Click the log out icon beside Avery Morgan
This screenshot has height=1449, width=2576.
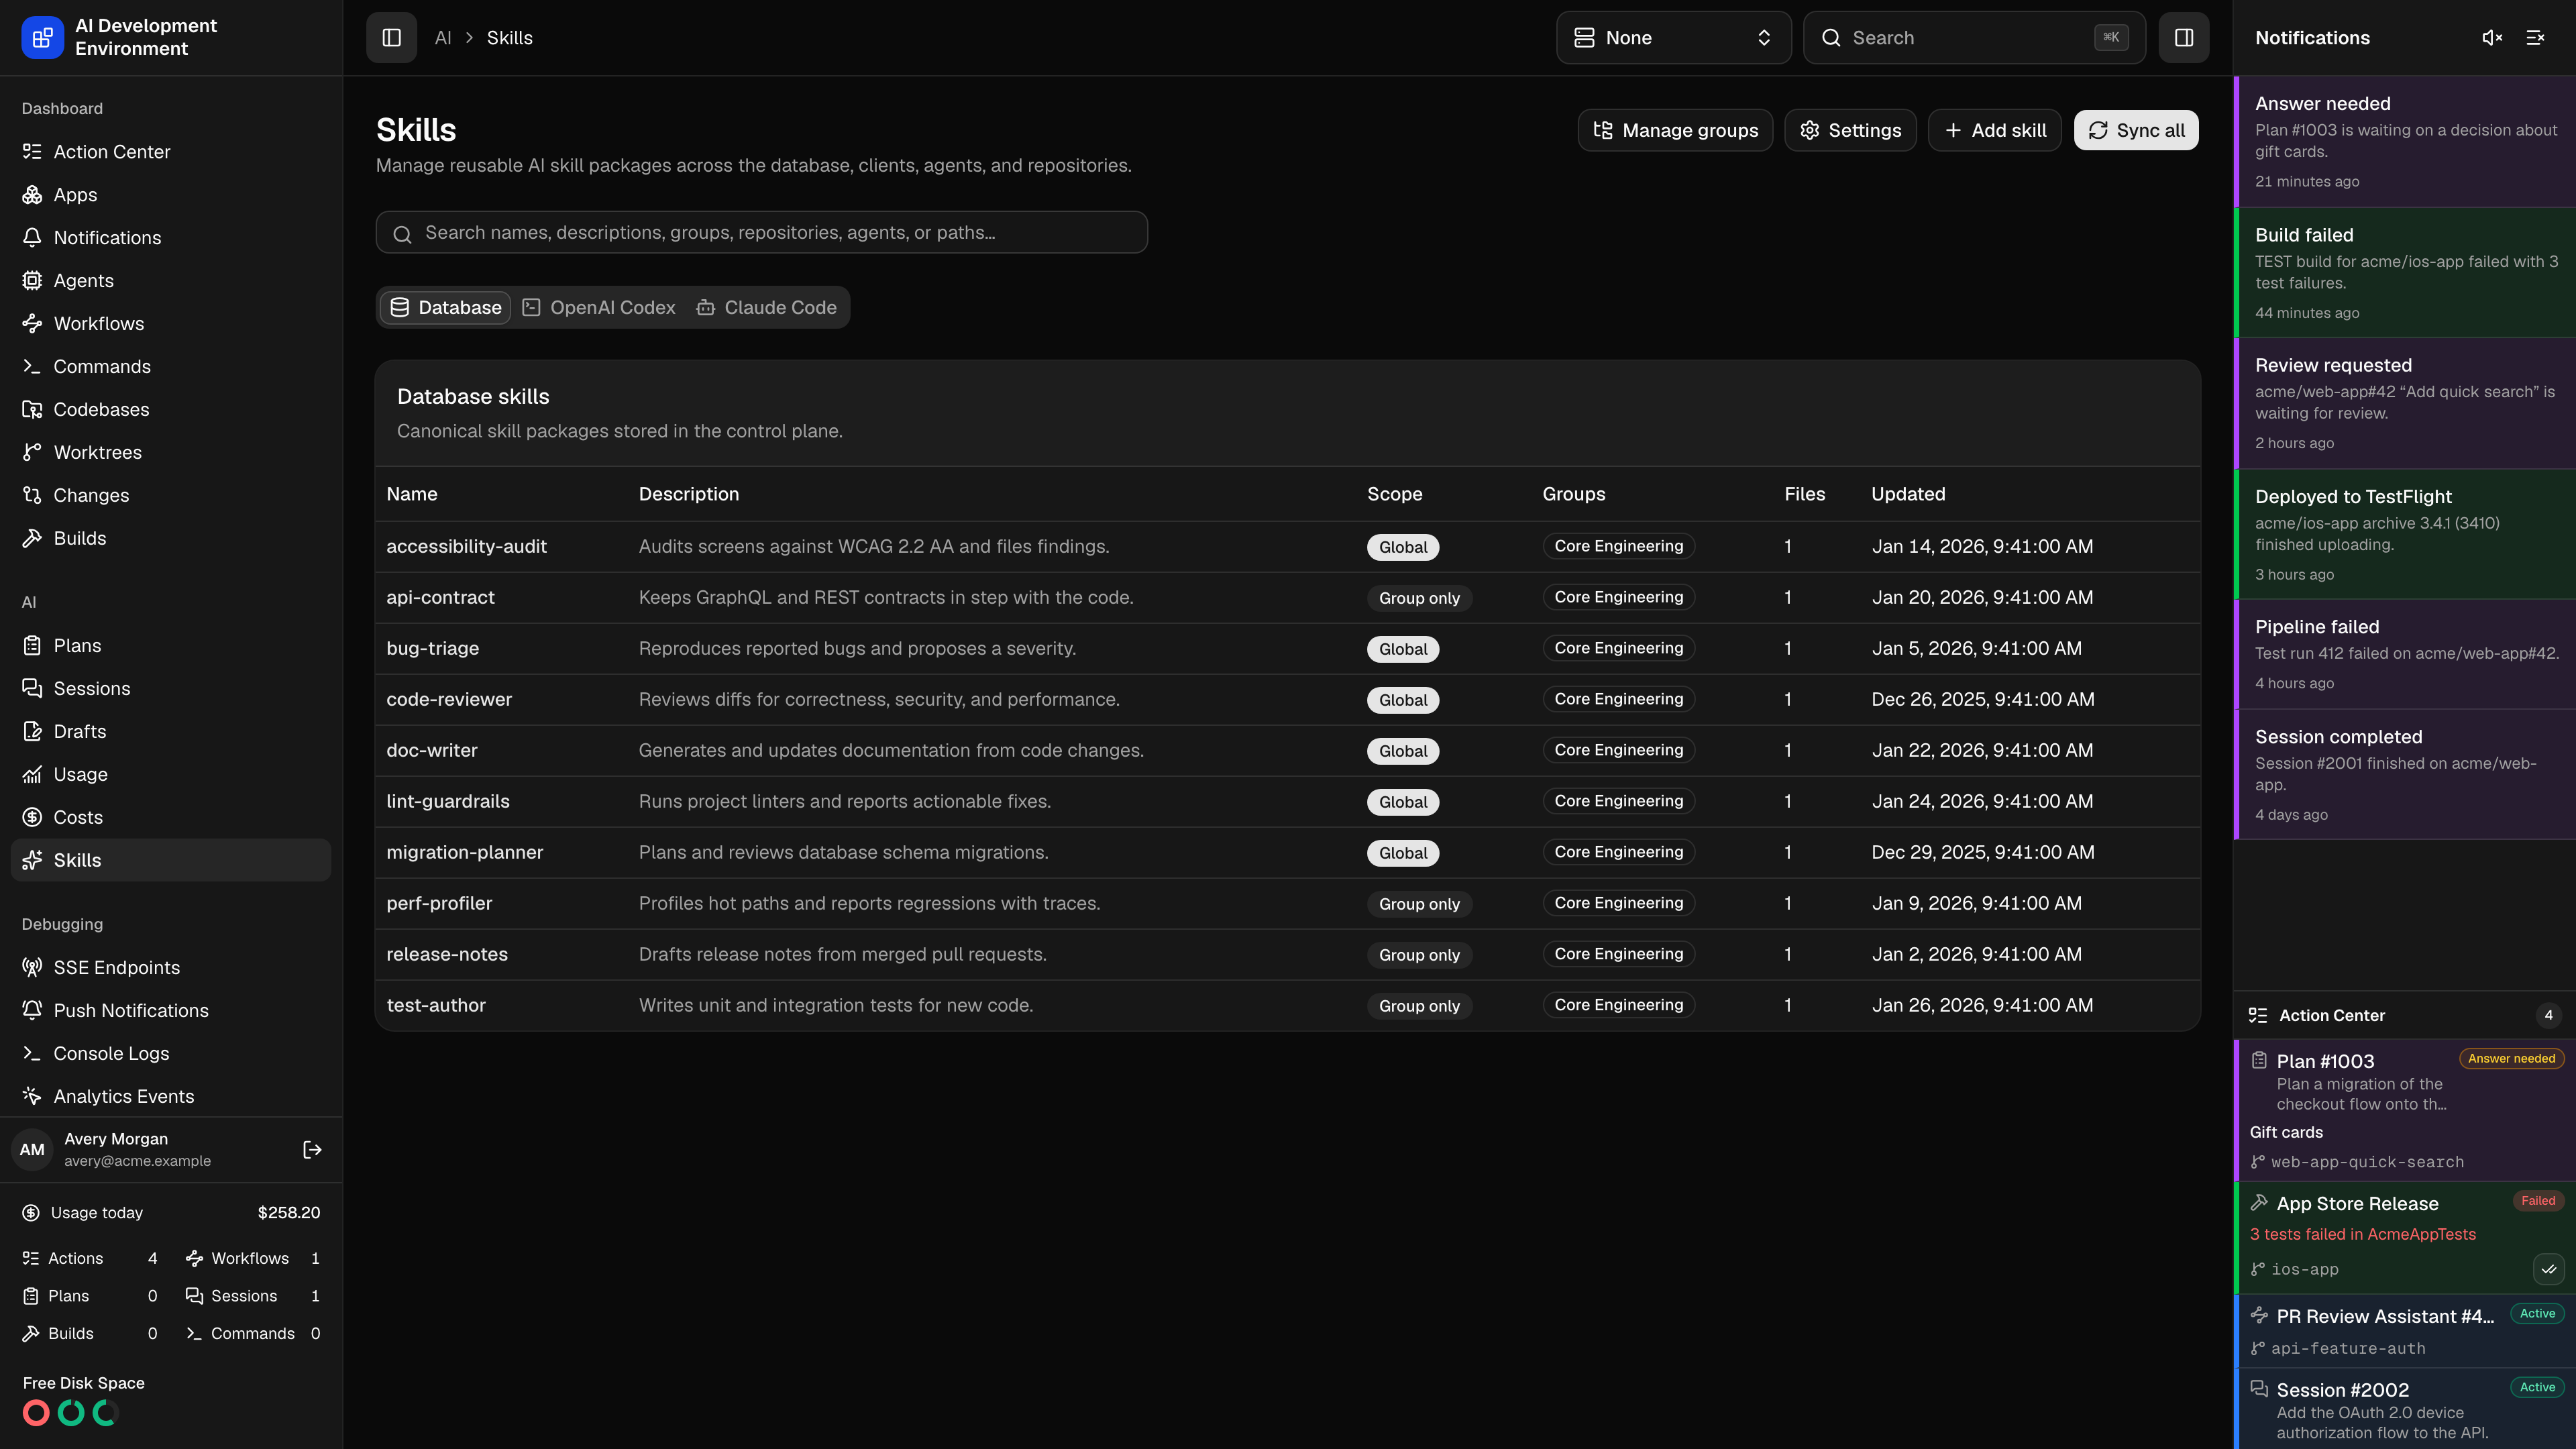[x=312, y=1150]
